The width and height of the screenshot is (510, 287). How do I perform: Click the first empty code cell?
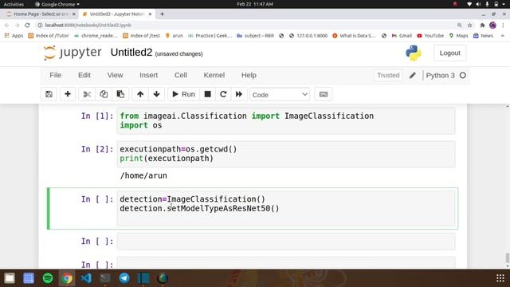coord(286,242)
